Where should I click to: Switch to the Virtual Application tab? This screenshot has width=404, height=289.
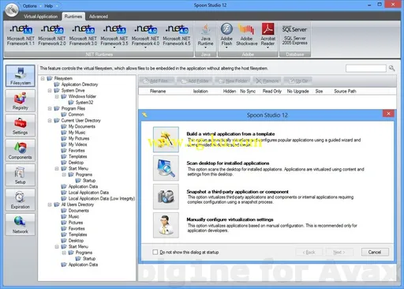point(40,17)
